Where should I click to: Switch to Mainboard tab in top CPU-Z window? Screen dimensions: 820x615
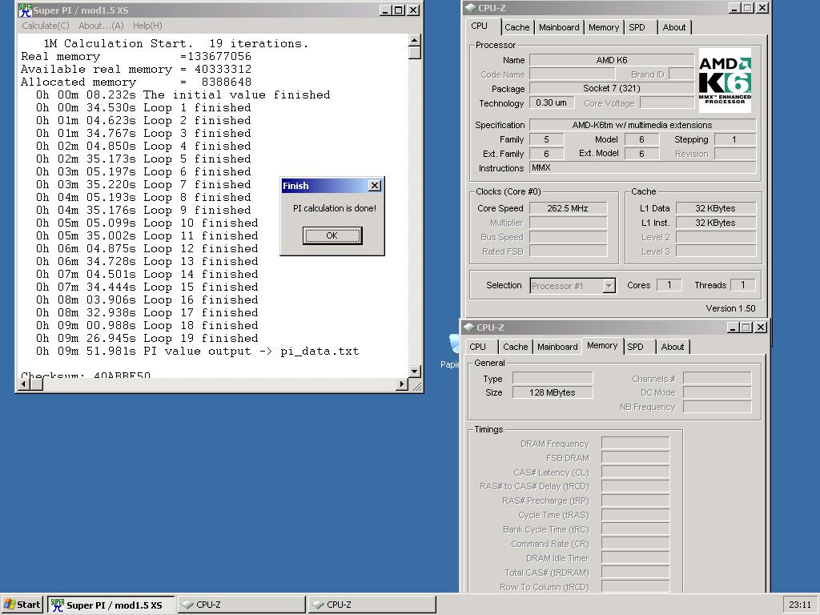point(559,27)
